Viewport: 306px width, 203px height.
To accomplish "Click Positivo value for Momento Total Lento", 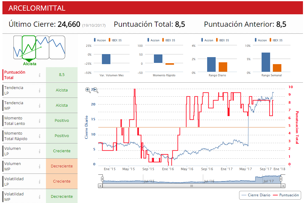I will (x=62, y=121).
